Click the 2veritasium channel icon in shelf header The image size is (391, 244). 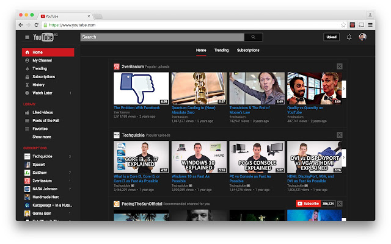[117, 66]
